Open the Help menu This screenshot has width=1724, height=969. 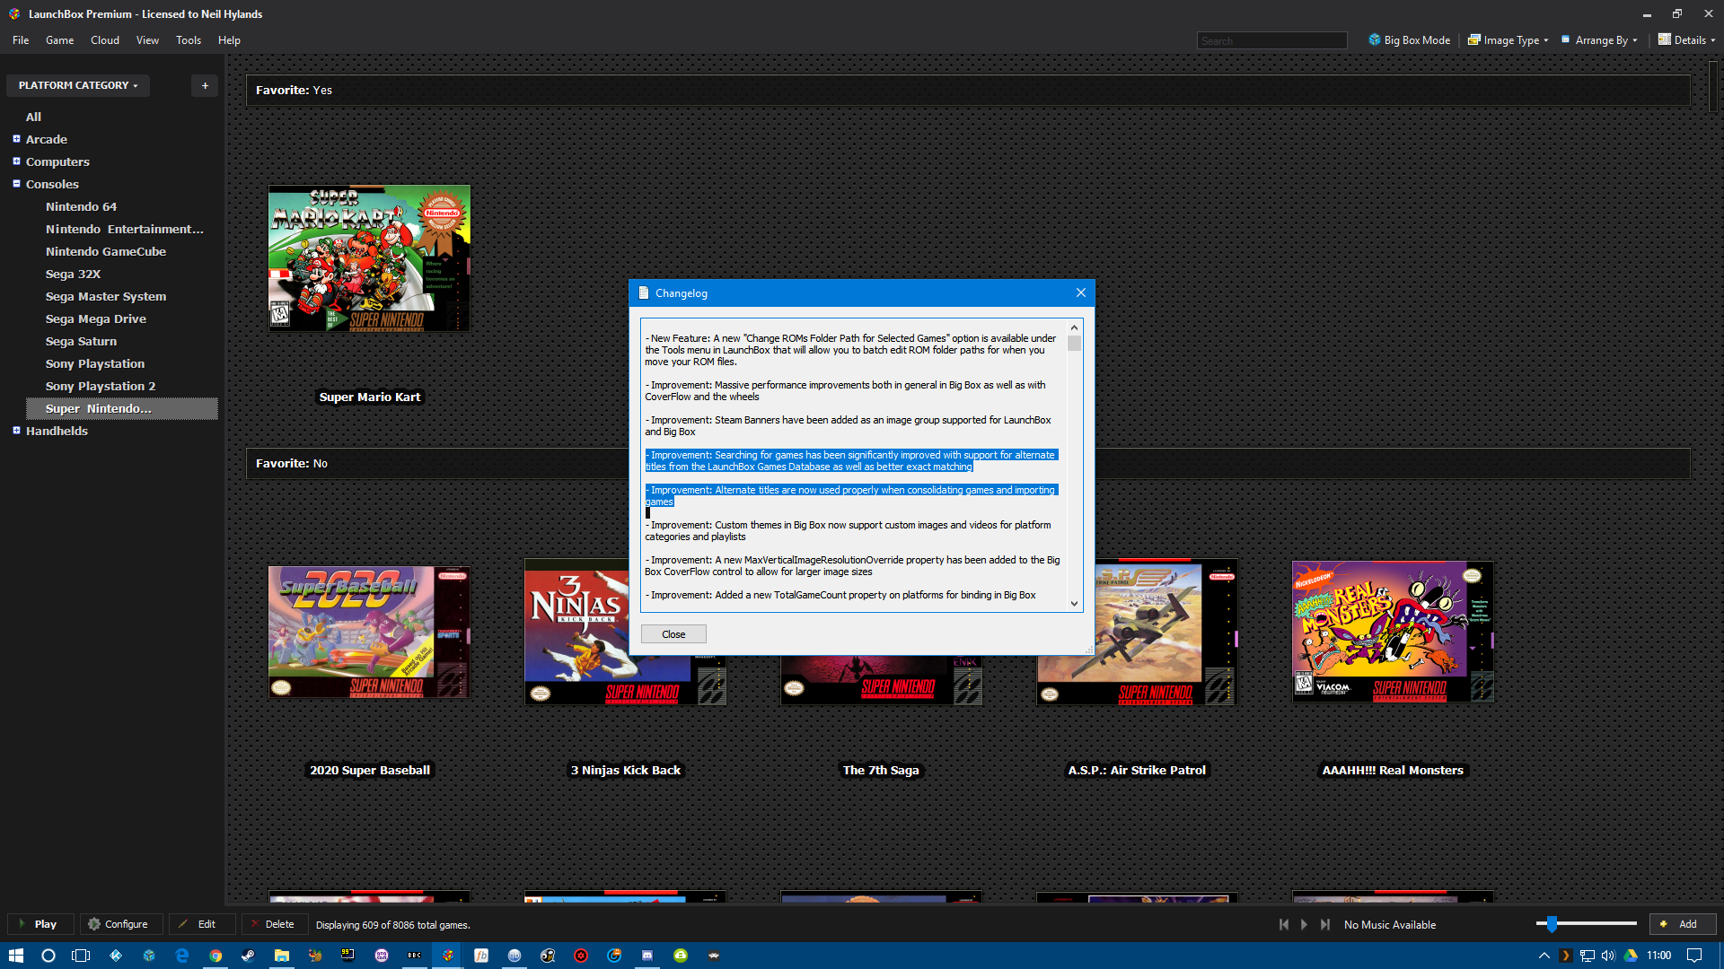click(x=229, y=40)
